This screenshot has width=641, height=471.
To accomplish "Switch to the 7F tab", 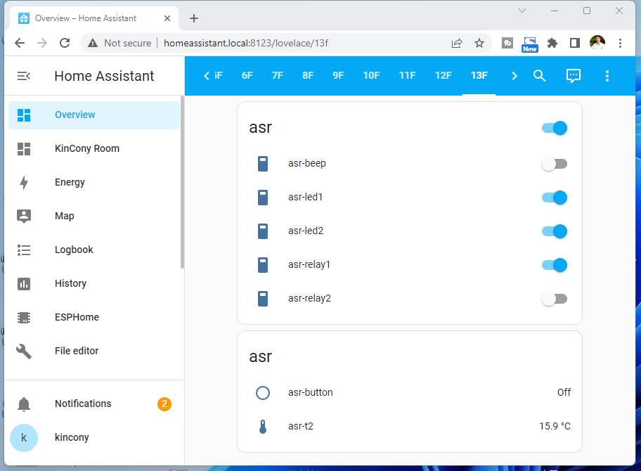I will [x=278, y=76].
